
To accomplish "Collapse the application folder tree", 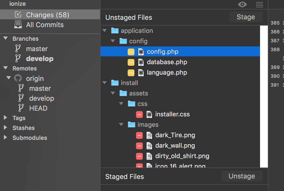I will pos(104,31).
